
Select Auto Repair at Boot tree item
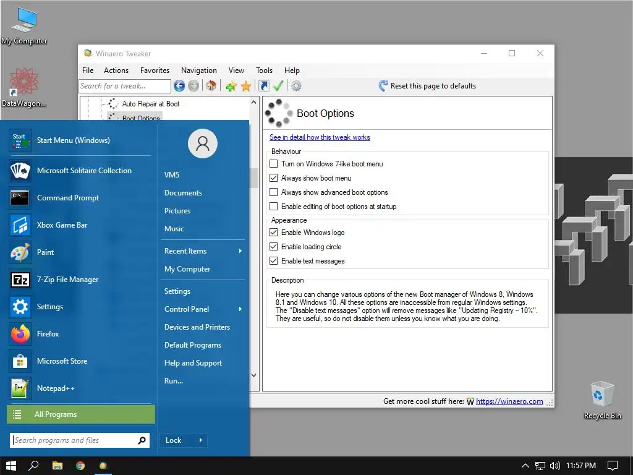151,104
